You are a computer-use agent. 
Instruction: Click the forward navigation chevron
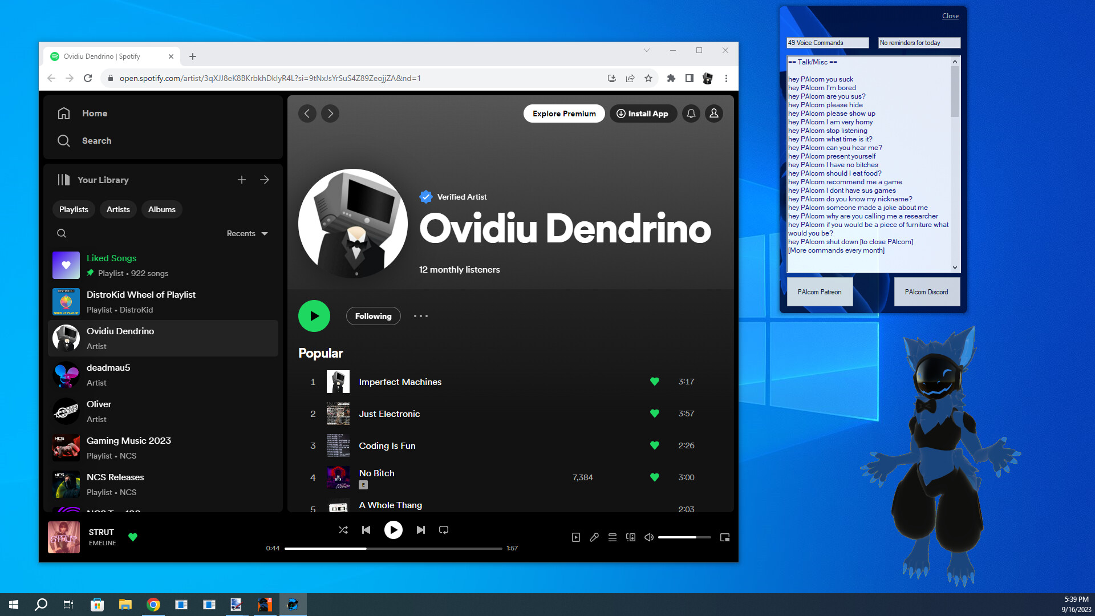pos(330,114)
